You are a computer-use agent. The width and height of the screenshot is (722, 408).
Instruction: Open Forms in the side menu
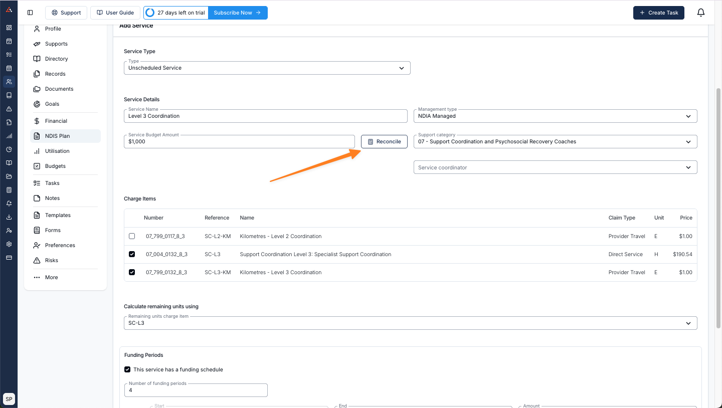pyautogui.click(x=65, y=230)
